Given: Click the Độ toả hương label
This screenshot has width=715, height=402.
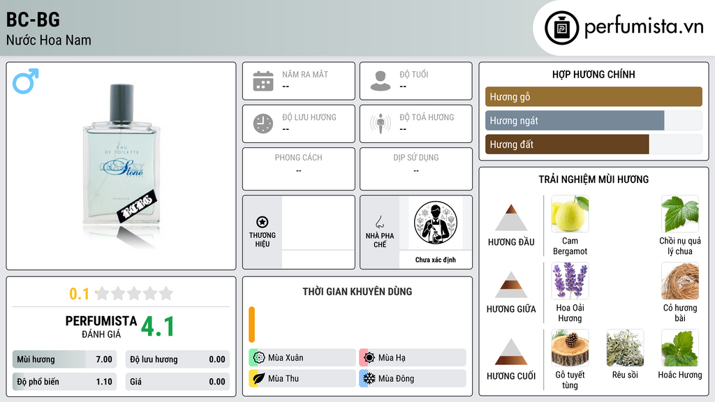Looking at the screenshot, I should pyautogui.click(x=427, y=117).
